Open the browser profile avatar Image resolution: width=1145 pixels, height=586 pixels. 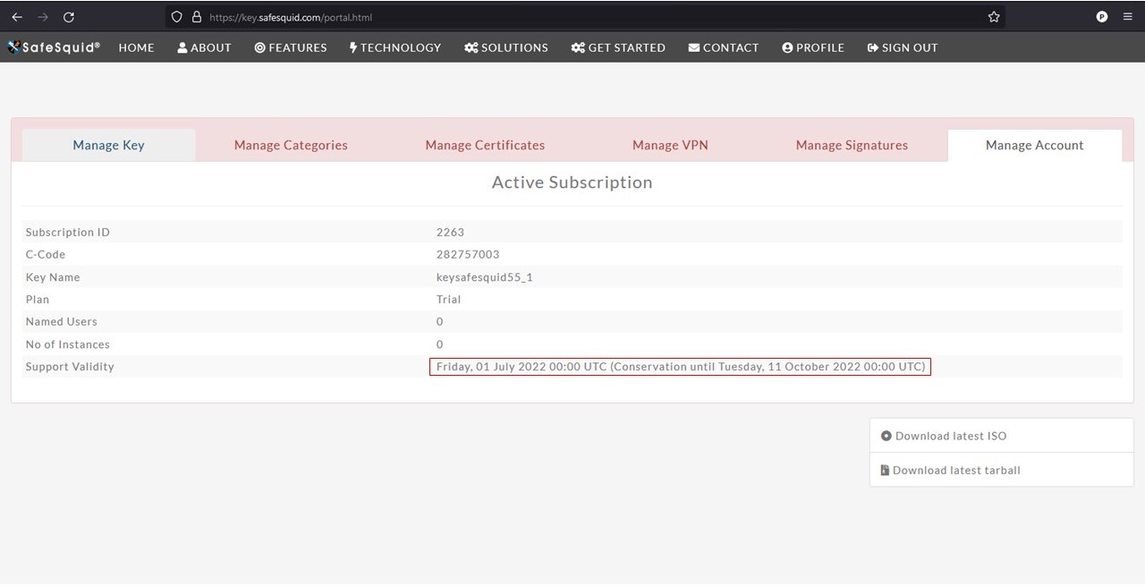pos(1102,17)
